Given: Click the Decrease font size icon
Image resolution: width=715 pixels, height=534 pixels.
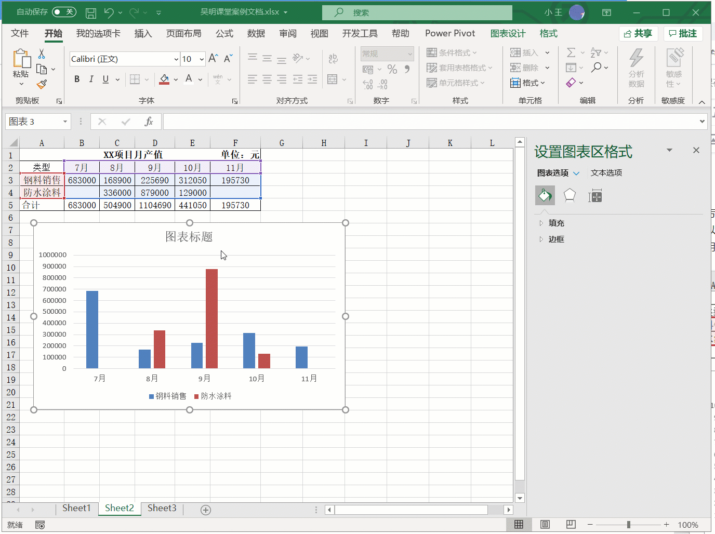Looking at the screenshot, I should (x=228, y=59).
